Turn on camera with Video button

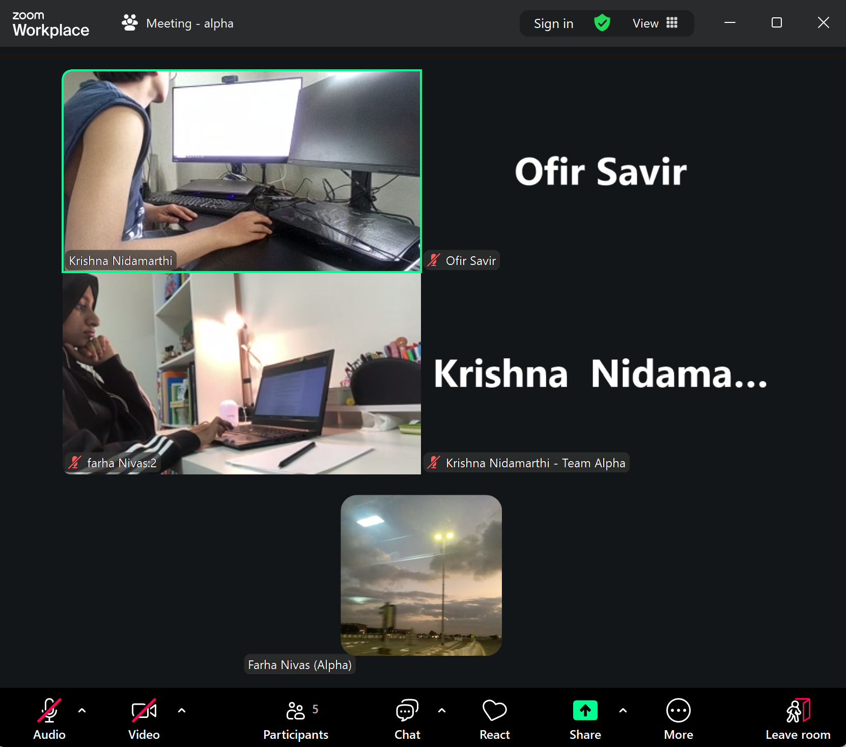(144, 711)
